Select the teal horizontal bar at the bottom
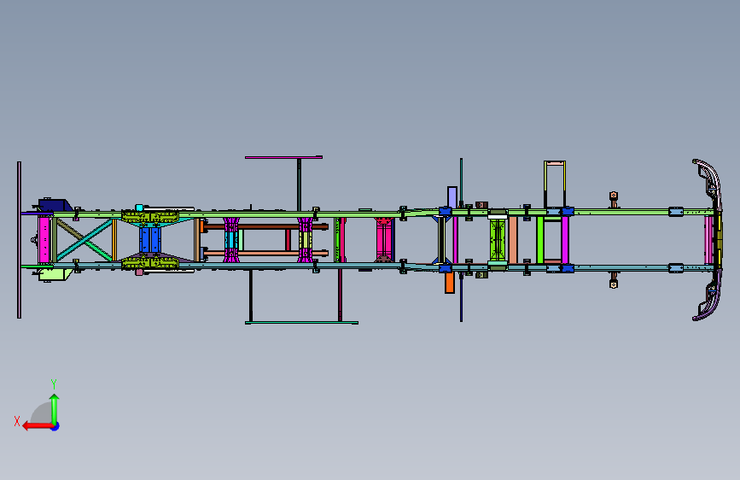This screenshot has height=480, width=740. pyautogui.click(x=301, y=323)
